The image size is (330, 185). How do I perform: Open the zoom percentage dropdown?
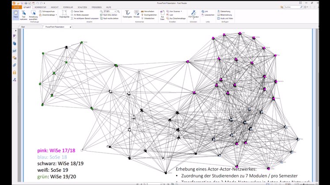(115, 11)
